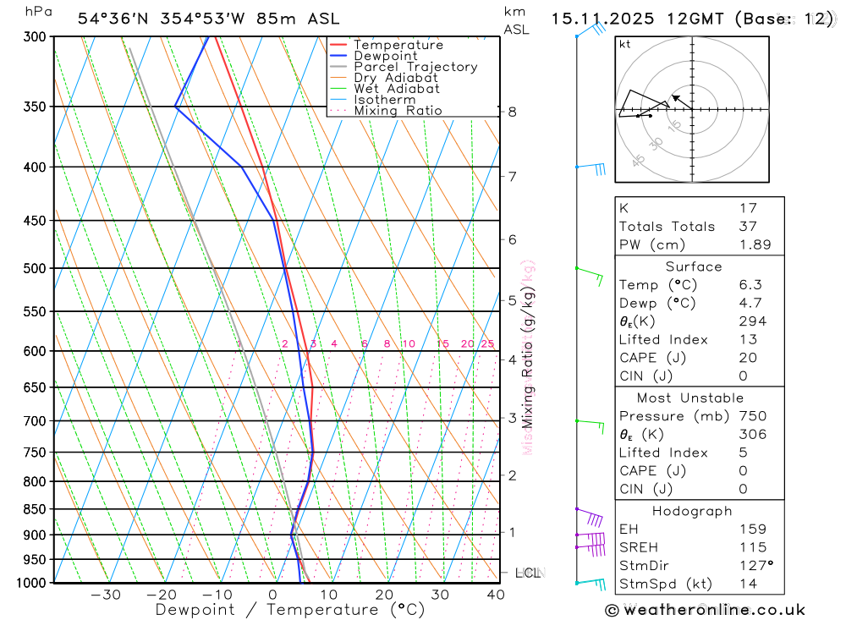The height and width of the screenshot is (620, 846).
Task: Click the Most Unstable Pressure value 750
Action: (x=753, y=416)
